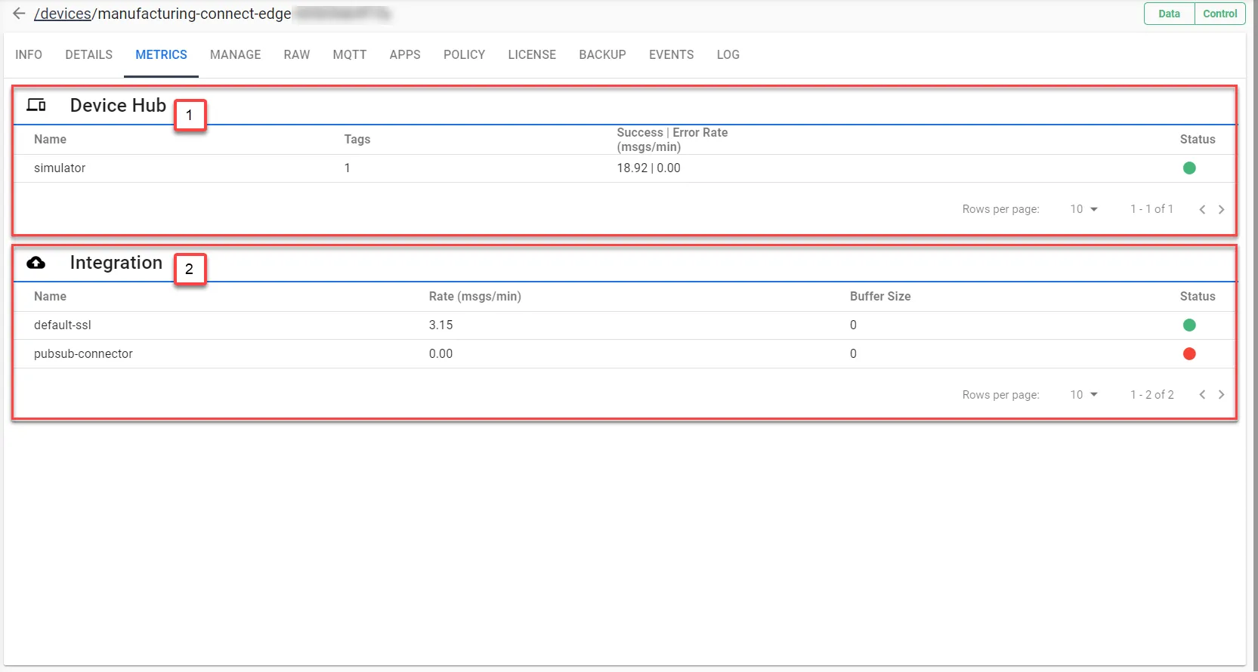Click the Buffer Size column header
Screen dimensions: 1258x672
coord(880,296)
